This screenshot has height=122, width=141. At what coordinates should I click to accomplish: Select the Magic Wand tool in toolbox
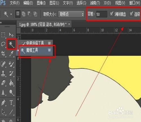(x=11, y=44)
